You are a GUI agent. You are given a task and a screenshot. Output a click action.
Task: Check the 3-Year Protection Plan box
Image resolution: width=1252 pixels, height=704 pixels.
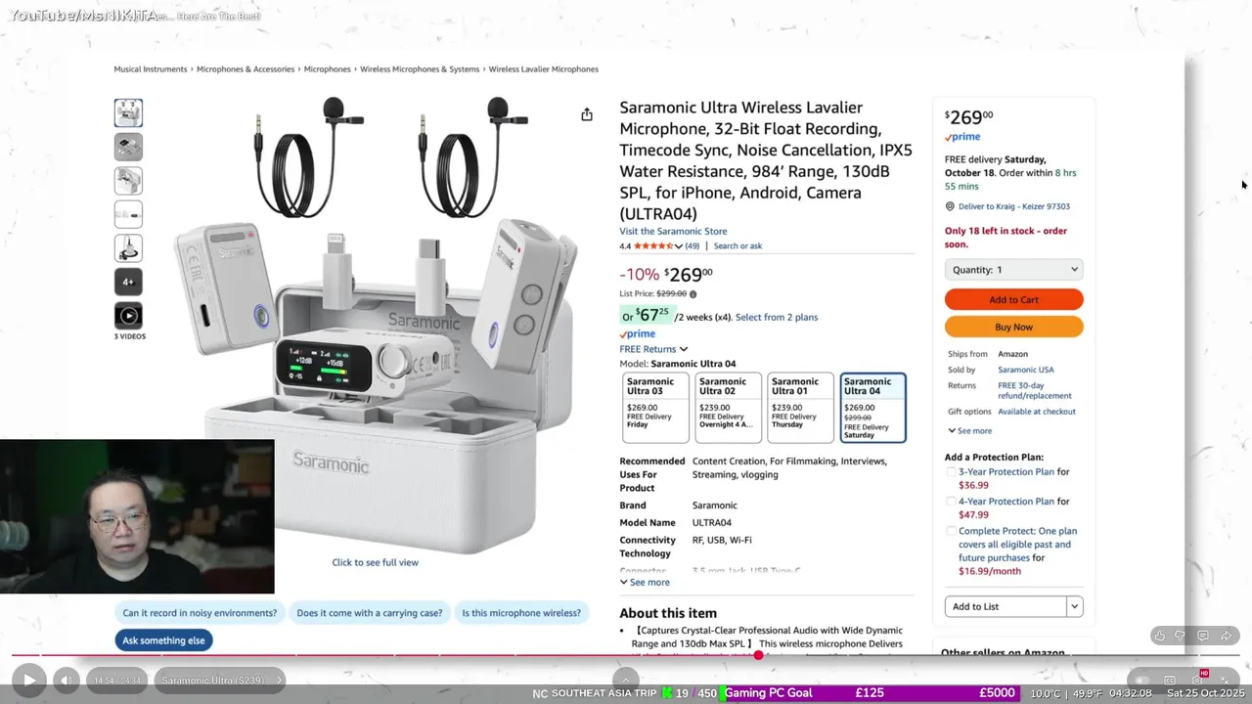951,472
